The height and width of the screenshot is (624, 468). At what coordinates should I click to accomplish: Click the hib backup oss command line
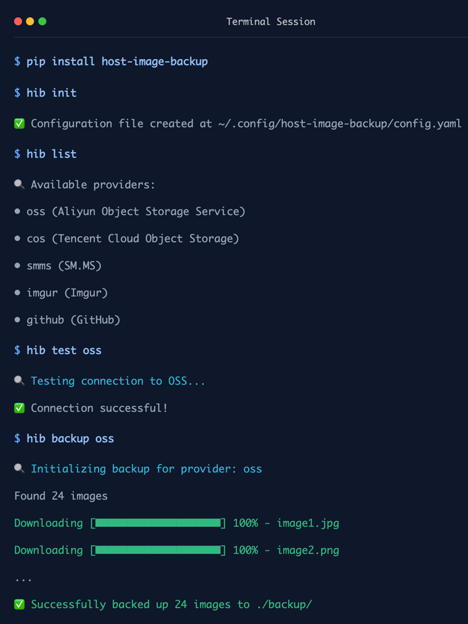[70, 439]
